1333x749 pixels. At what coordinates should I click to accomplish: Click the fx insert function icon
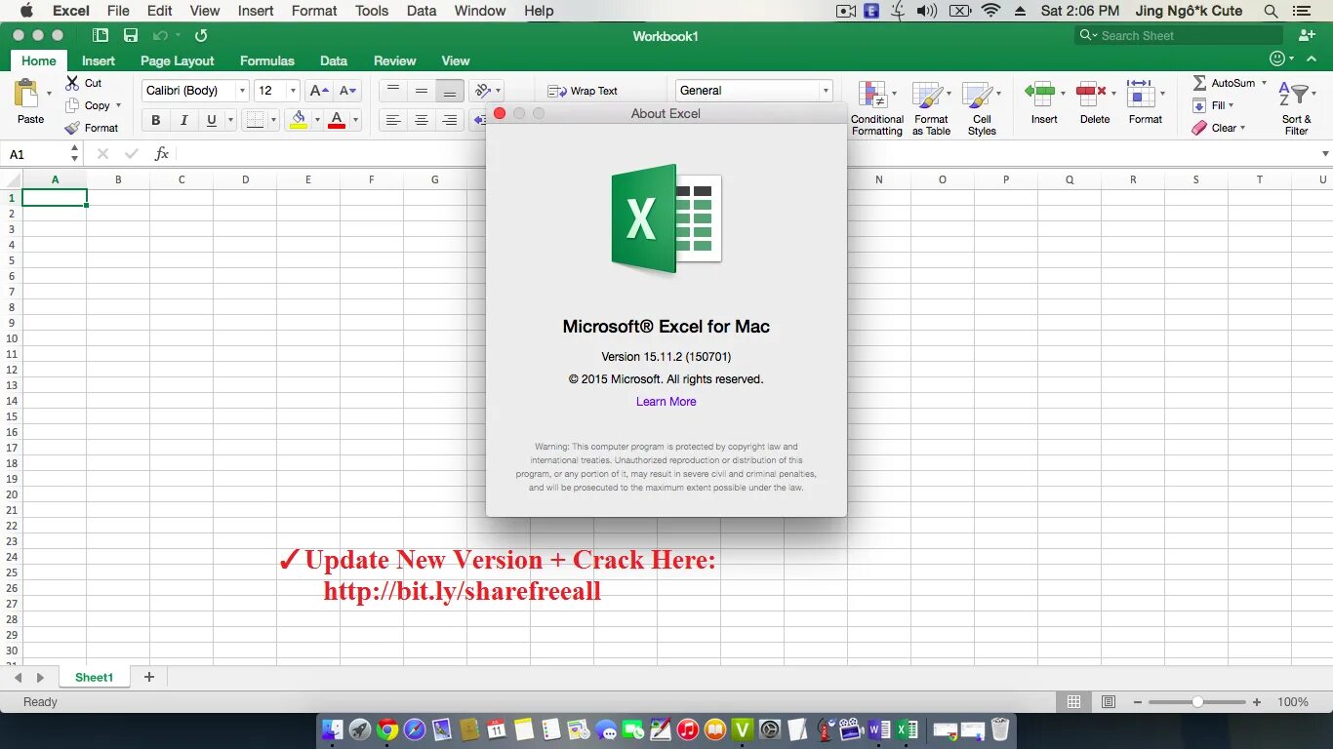[162, 154]
